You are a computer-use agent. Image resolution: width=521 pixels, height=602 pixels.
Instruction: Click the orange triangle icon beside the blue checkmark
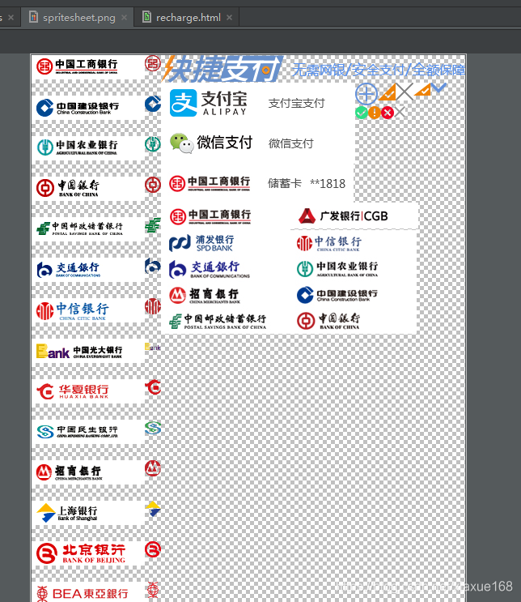(423, 90)
